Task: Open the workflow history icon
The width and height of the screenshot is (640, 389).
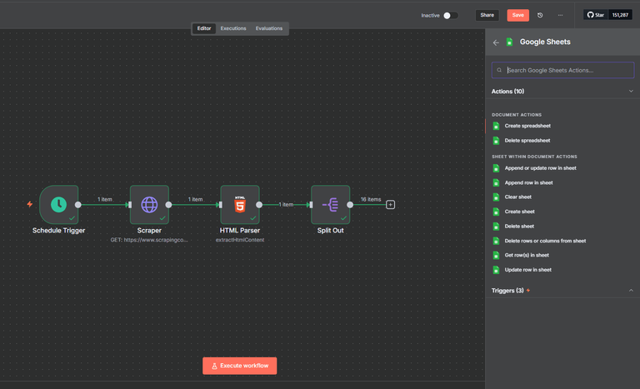Action: point(540,15)
